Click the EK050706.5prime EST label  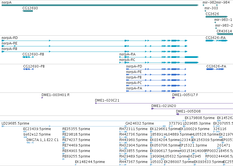pyautogui.click(x=165, y=145)
